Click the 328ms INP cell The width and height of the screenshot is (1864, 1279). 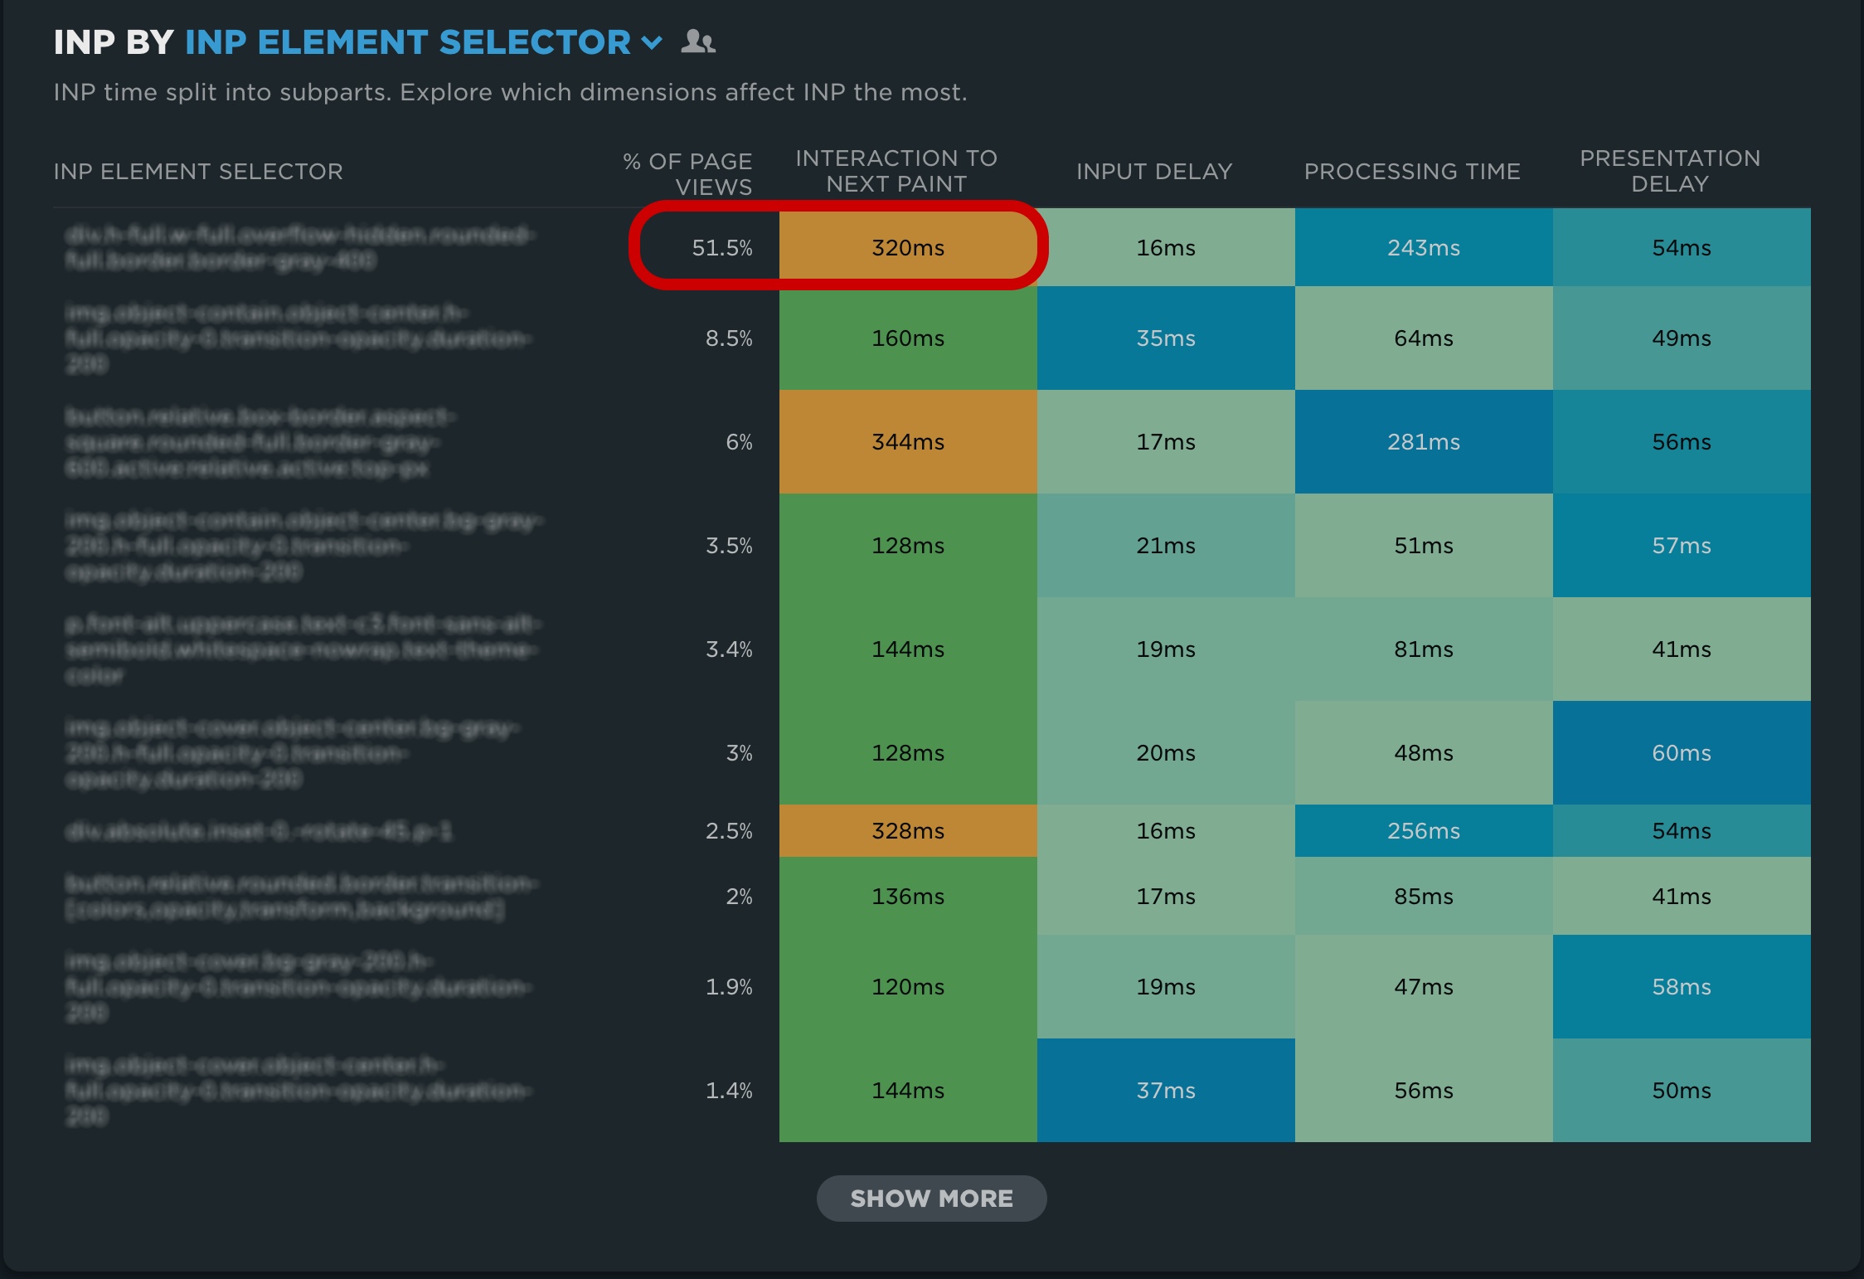click(x=907, y=830)
